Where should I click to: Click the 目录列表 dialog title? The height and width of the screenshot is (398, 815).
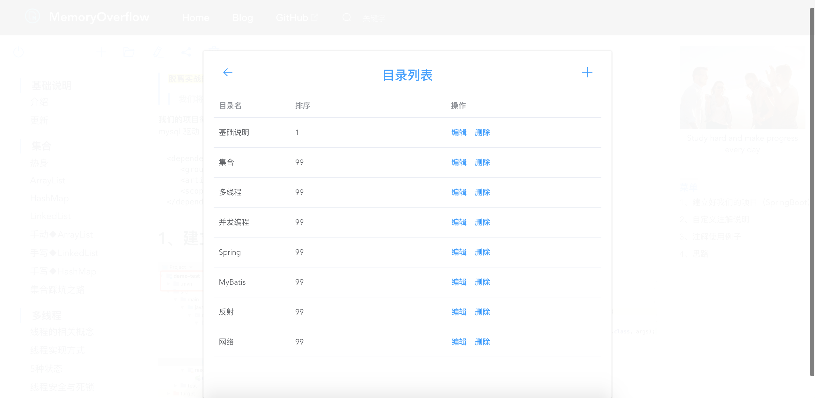coord(407,75)
